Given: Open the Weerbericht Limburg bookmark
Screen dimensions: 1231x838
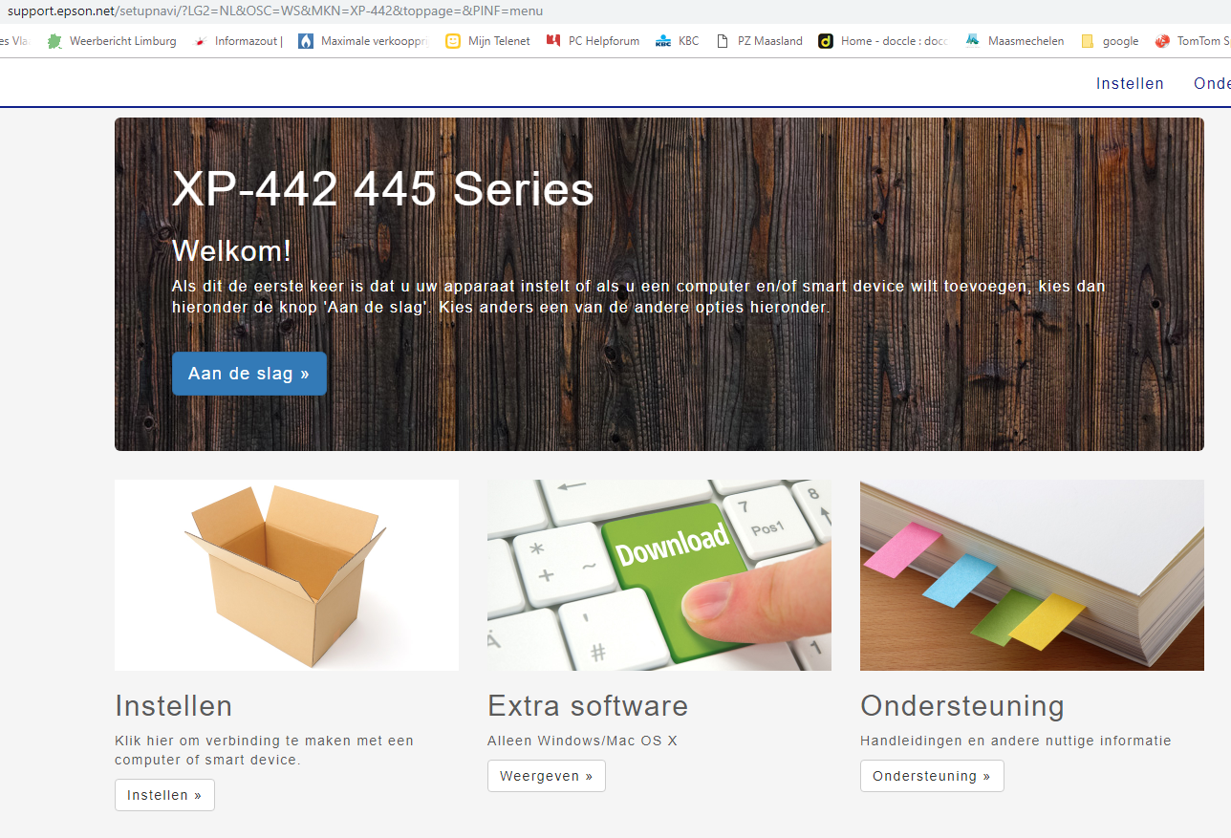Looking at the screenshot, I should (x=112, y=41).
